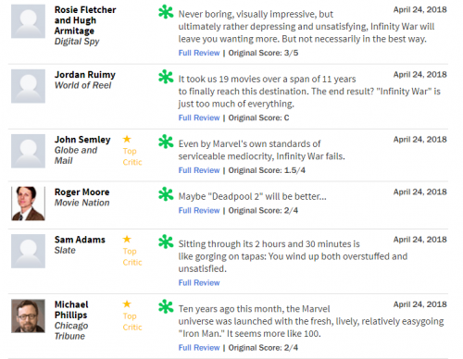Open Chicago Tribune Full Review link

(199, 348)
